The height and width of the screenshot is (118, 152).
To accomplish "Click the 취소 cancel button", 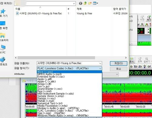I will [119, 69].
